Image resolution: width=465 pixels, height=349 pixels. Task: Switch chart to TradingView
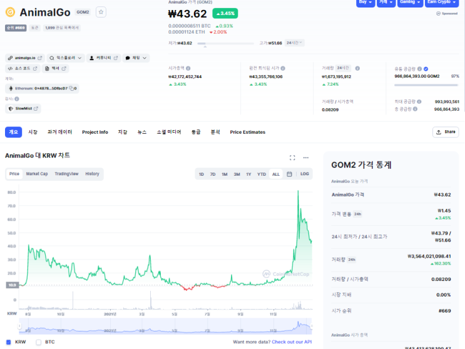[66, 174]
